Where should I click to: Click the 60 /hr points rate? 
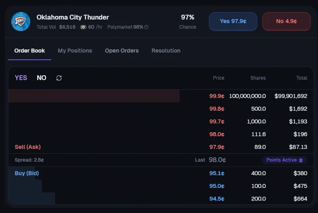click(x=95, y=27)
